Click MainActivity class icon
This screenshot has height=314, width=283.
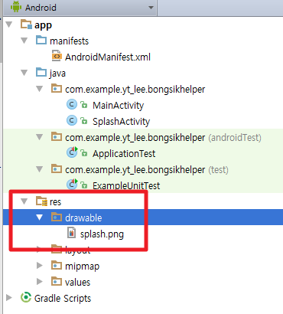(72, 104)
